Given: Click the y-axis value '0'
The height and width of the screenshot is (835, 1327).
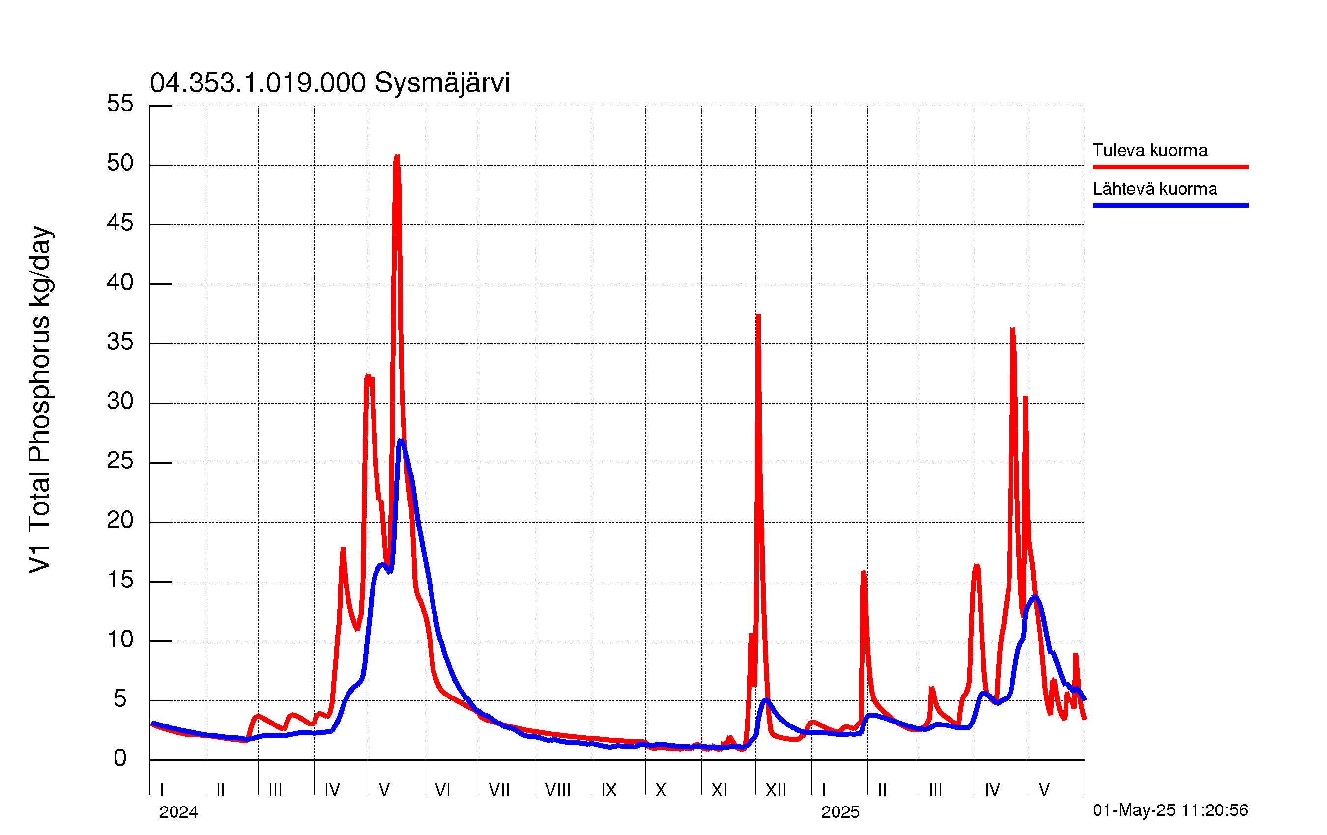Looking at the screenshot, I should pos(120,758).
